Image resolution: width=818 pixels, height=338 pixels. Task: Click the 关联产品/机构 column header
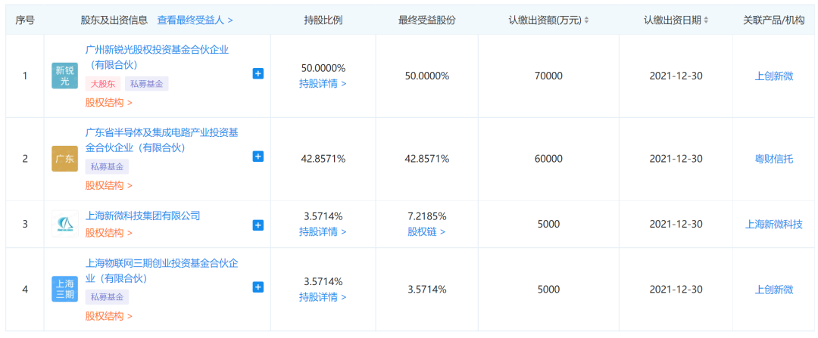[x=773, y=20]
